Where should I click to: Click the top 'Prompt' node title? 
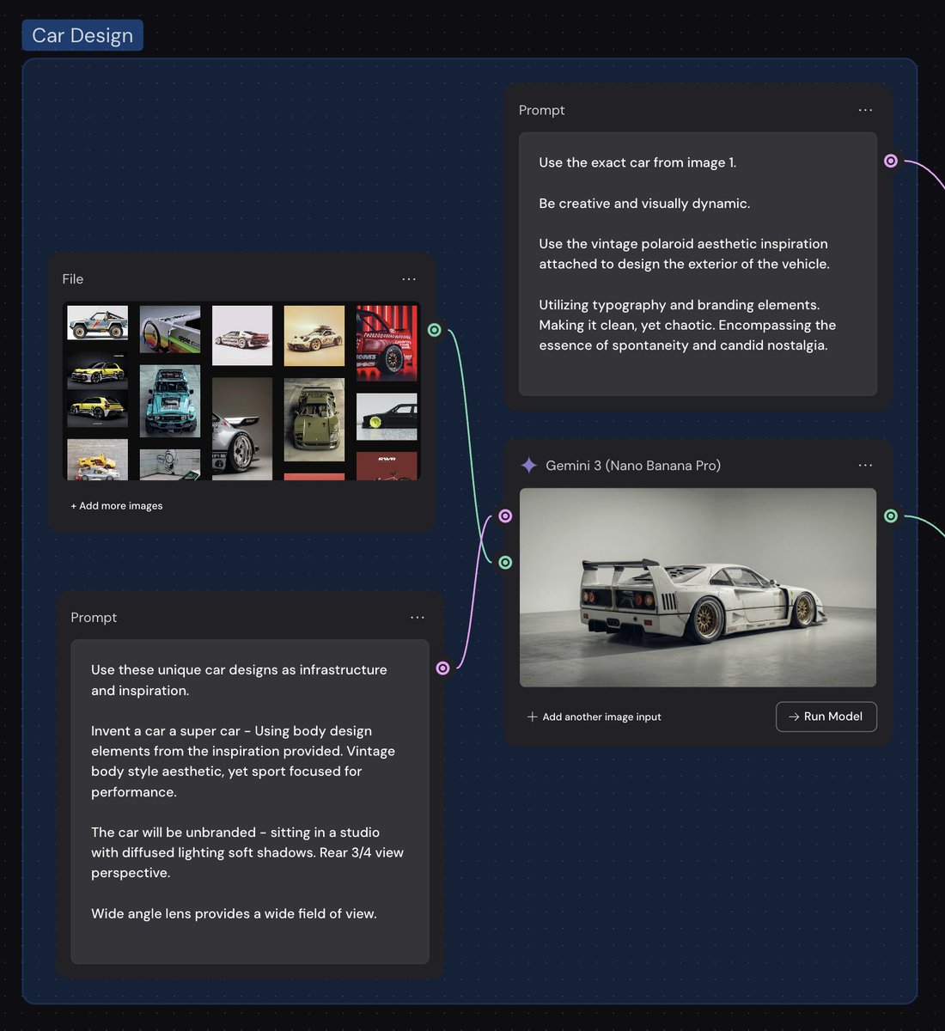pos(542,110)
